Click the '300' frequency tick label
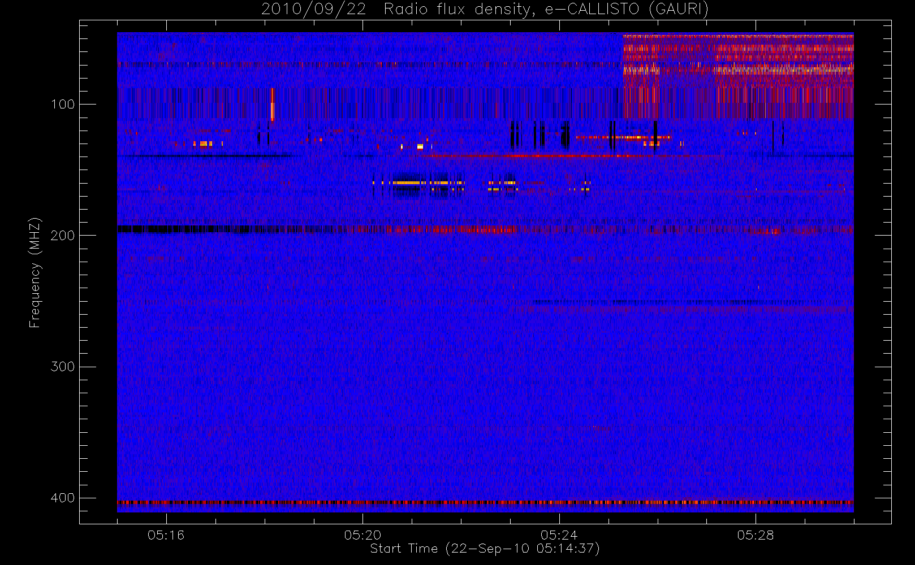The image size is (915, 565). [x=62, y=367]
